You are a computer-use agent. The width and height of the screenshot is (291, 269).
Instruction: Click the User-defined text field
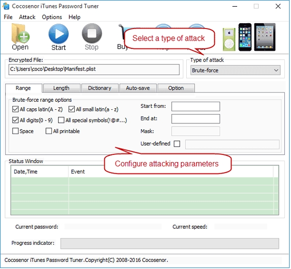tap(232, 144)
